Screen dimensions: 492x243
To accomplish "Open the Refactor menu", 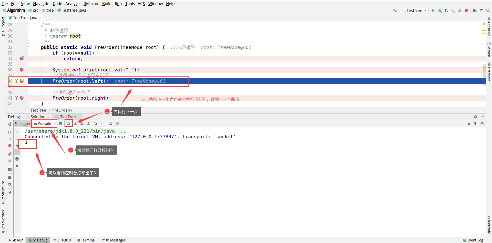I will click(x=91, y=4).
